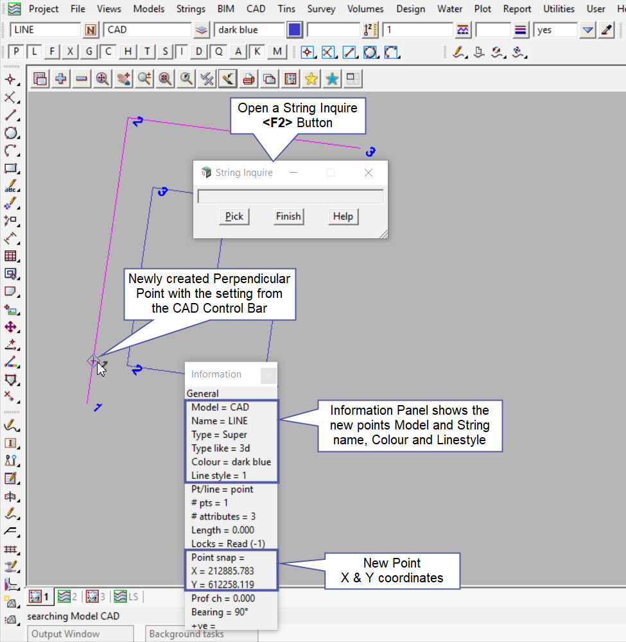626x642 pixels.
Task: Toggle the P snap button
Action: 17,52
